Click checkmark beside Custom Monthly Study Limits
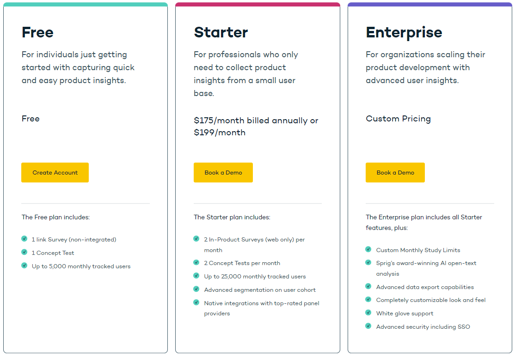 click(368, 249)
